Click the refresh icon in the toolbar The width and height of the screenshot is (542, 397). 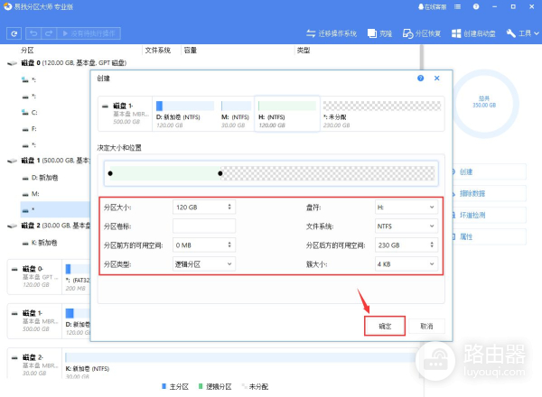tap(14, 33)
